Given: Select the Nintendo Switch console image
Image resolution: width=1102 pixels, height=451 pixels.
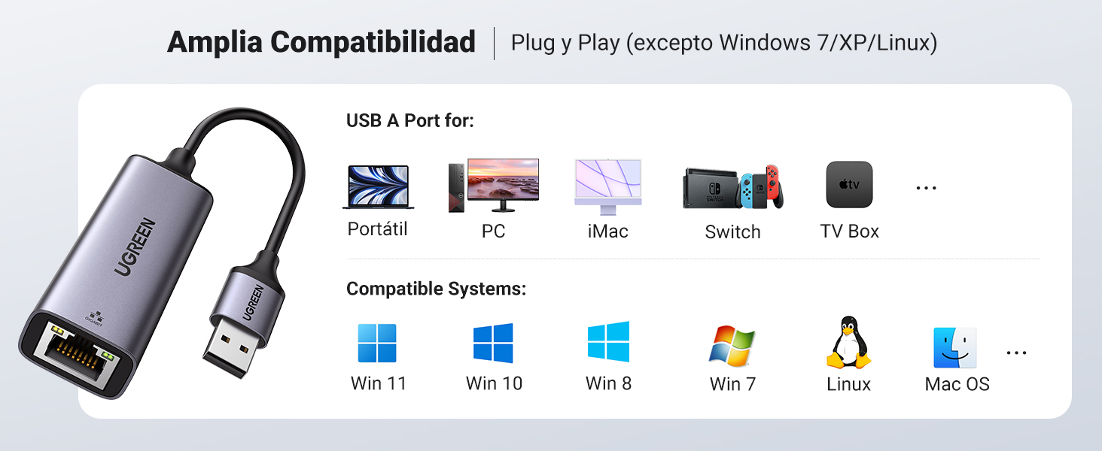Looking at the screenshot, I should click(x=733, y=188).
